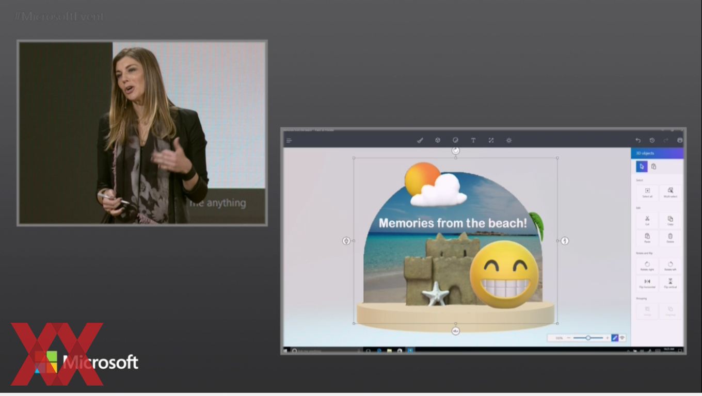Click the Undo arrow
This screenshot has width=702, height=396.
pyautogui.click(x=638, y=140)
